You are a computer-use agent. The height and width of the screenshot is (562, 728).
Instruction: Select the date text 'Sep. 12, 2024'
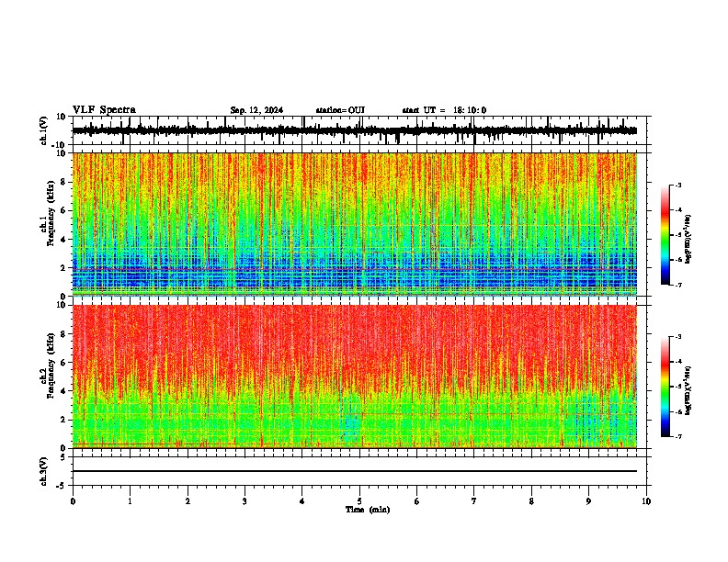coord(256,110)
